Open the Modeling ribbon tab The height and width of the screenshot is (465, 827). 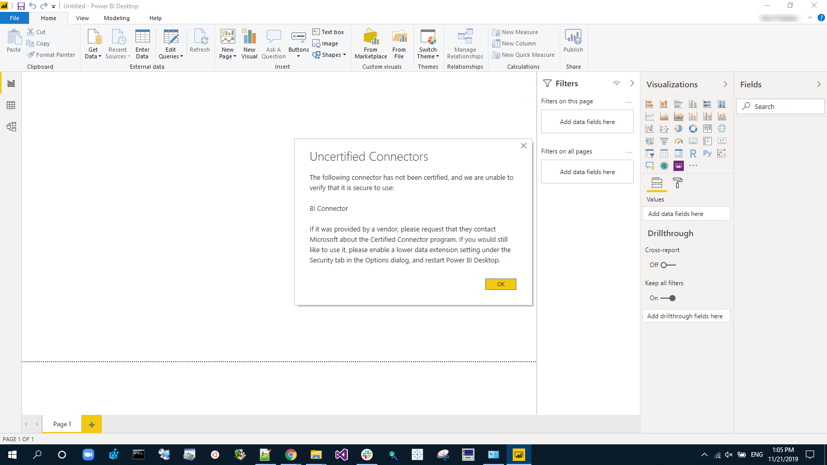tap(117, 18)
